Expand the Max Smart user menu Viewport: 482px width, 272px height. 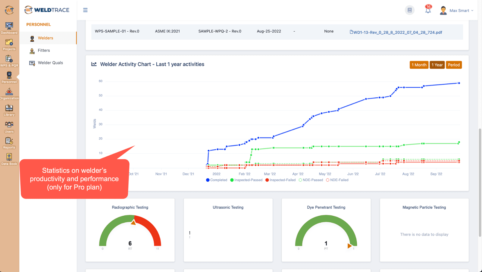(457, 11)
